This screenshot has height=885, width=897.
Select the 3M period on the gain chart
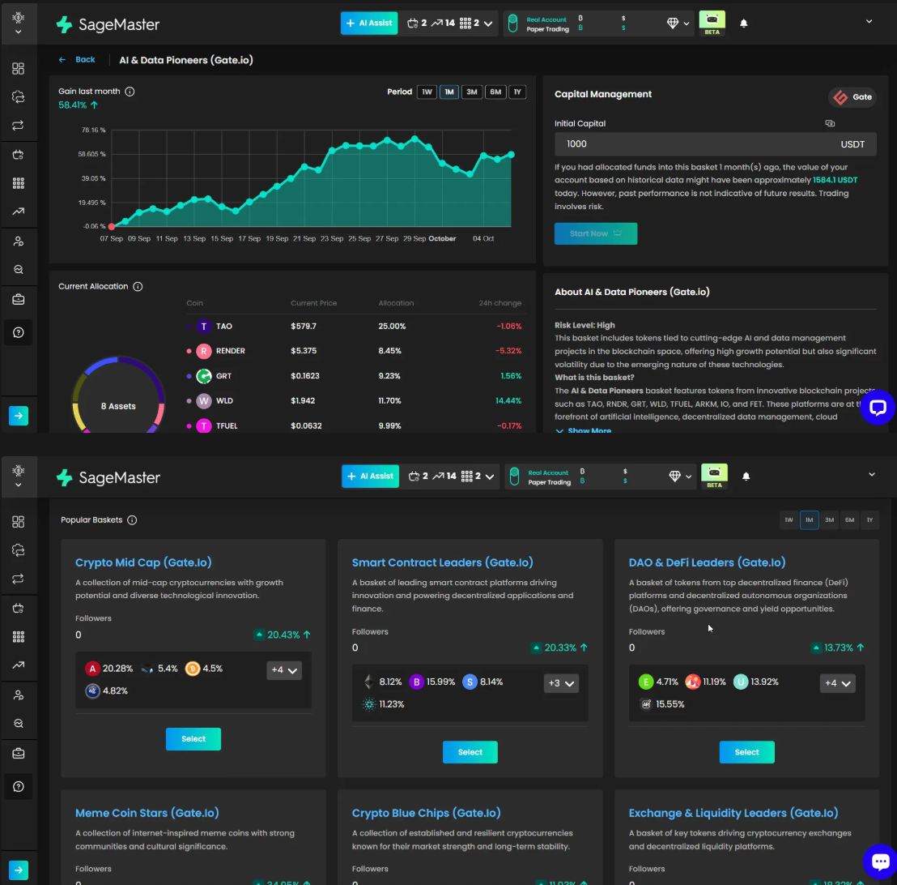point(471,92)
